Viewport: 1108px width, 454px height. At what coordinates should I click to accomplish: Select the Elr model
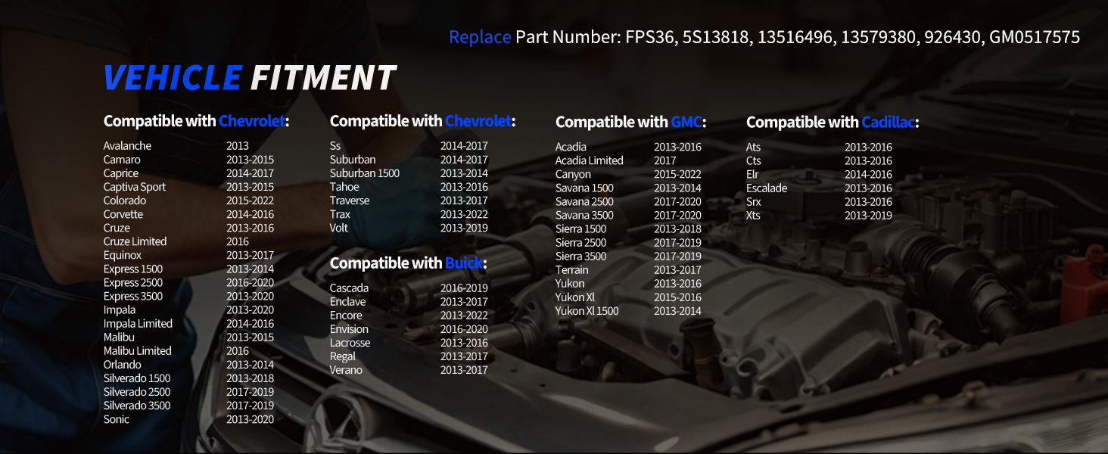(x=752, y=174)
